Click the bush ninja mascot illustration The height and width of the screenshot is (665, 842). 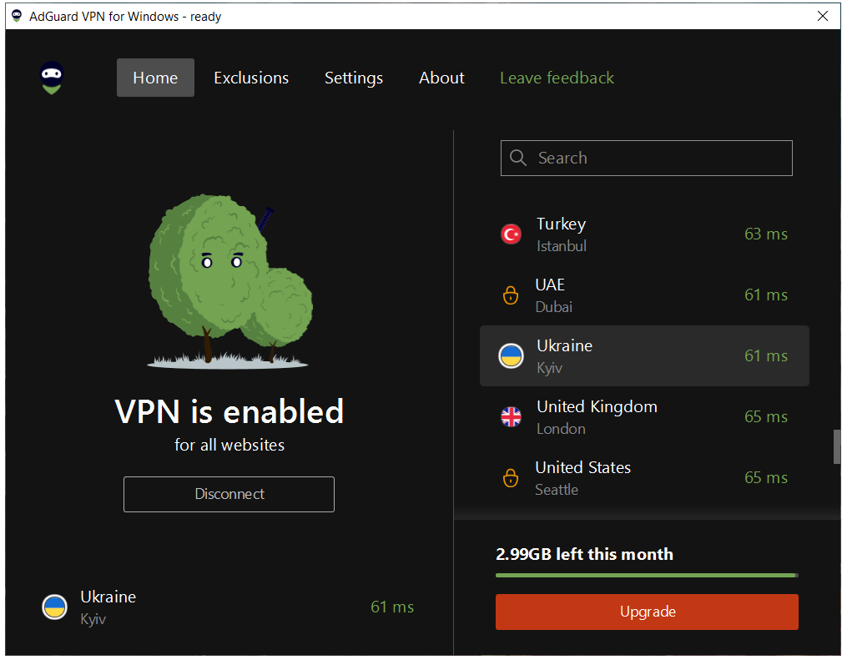229,282
